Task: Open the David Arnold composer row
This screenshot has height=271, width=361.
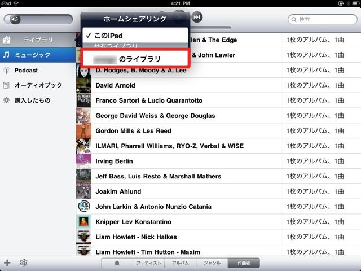Action: tap(218, 85)
